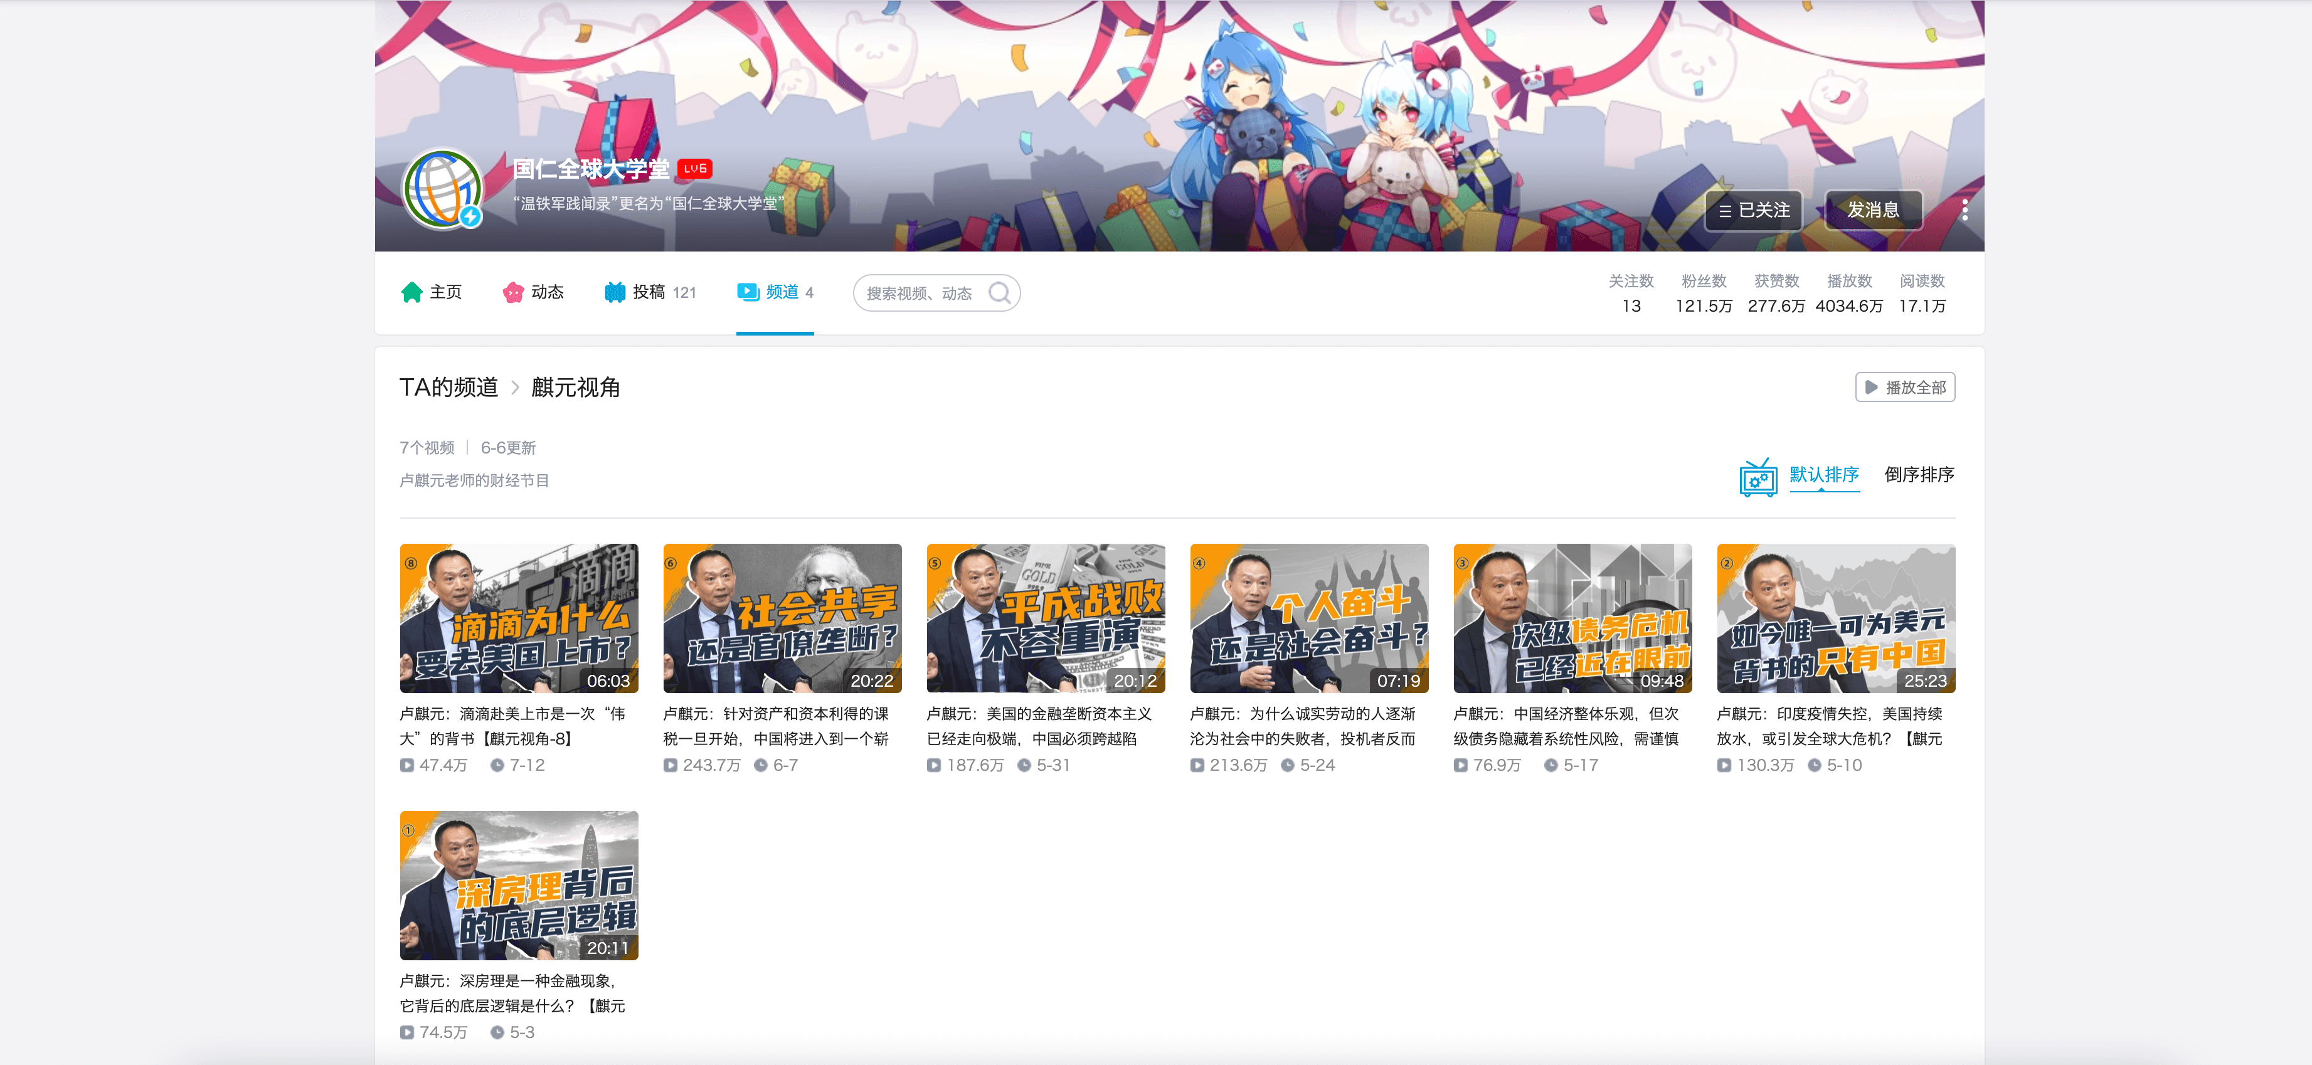Click the home icon beside 主页
The height and width of the screenshot is (1065, 2312).
pyautogui.click(x=411, y=292)
